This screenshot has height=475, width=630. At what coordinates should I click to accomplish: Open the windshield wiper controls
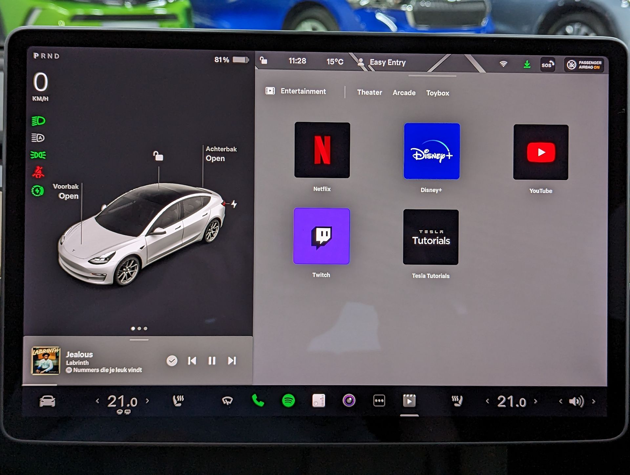tap(227, 401)
